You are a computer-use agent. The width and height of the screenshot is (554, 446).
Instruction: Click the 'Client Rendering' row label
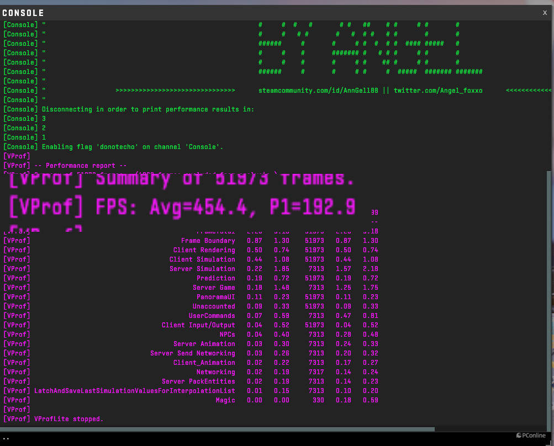click(204, 250)
